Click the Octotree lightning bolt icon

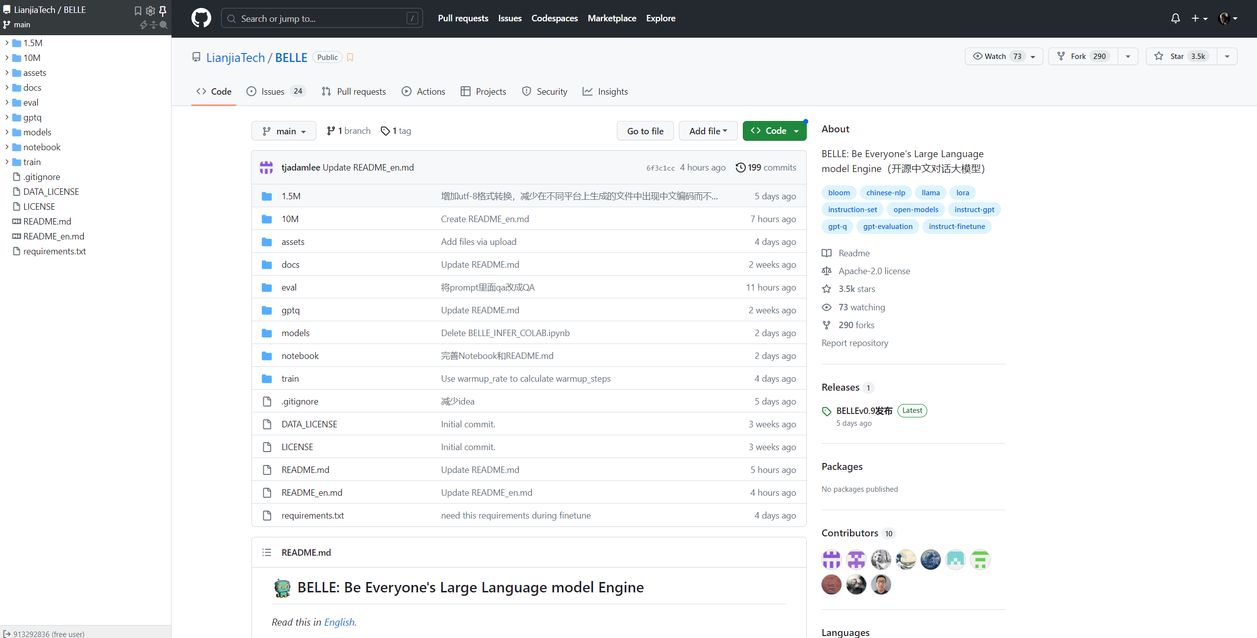click(x=144, y=24)
